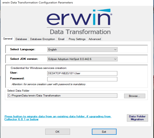
Task: Open the Database Encryption tab
Action: click(43, 39)
